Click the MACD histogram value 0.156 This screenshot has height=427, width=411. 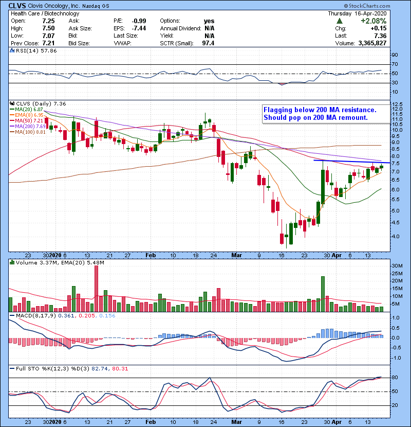[x=107, y=316]
